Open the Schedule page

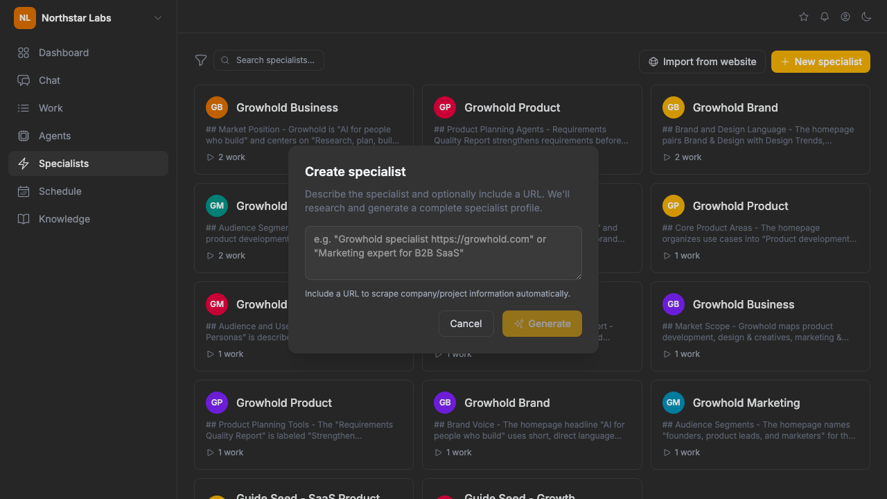tap(89, 191)
